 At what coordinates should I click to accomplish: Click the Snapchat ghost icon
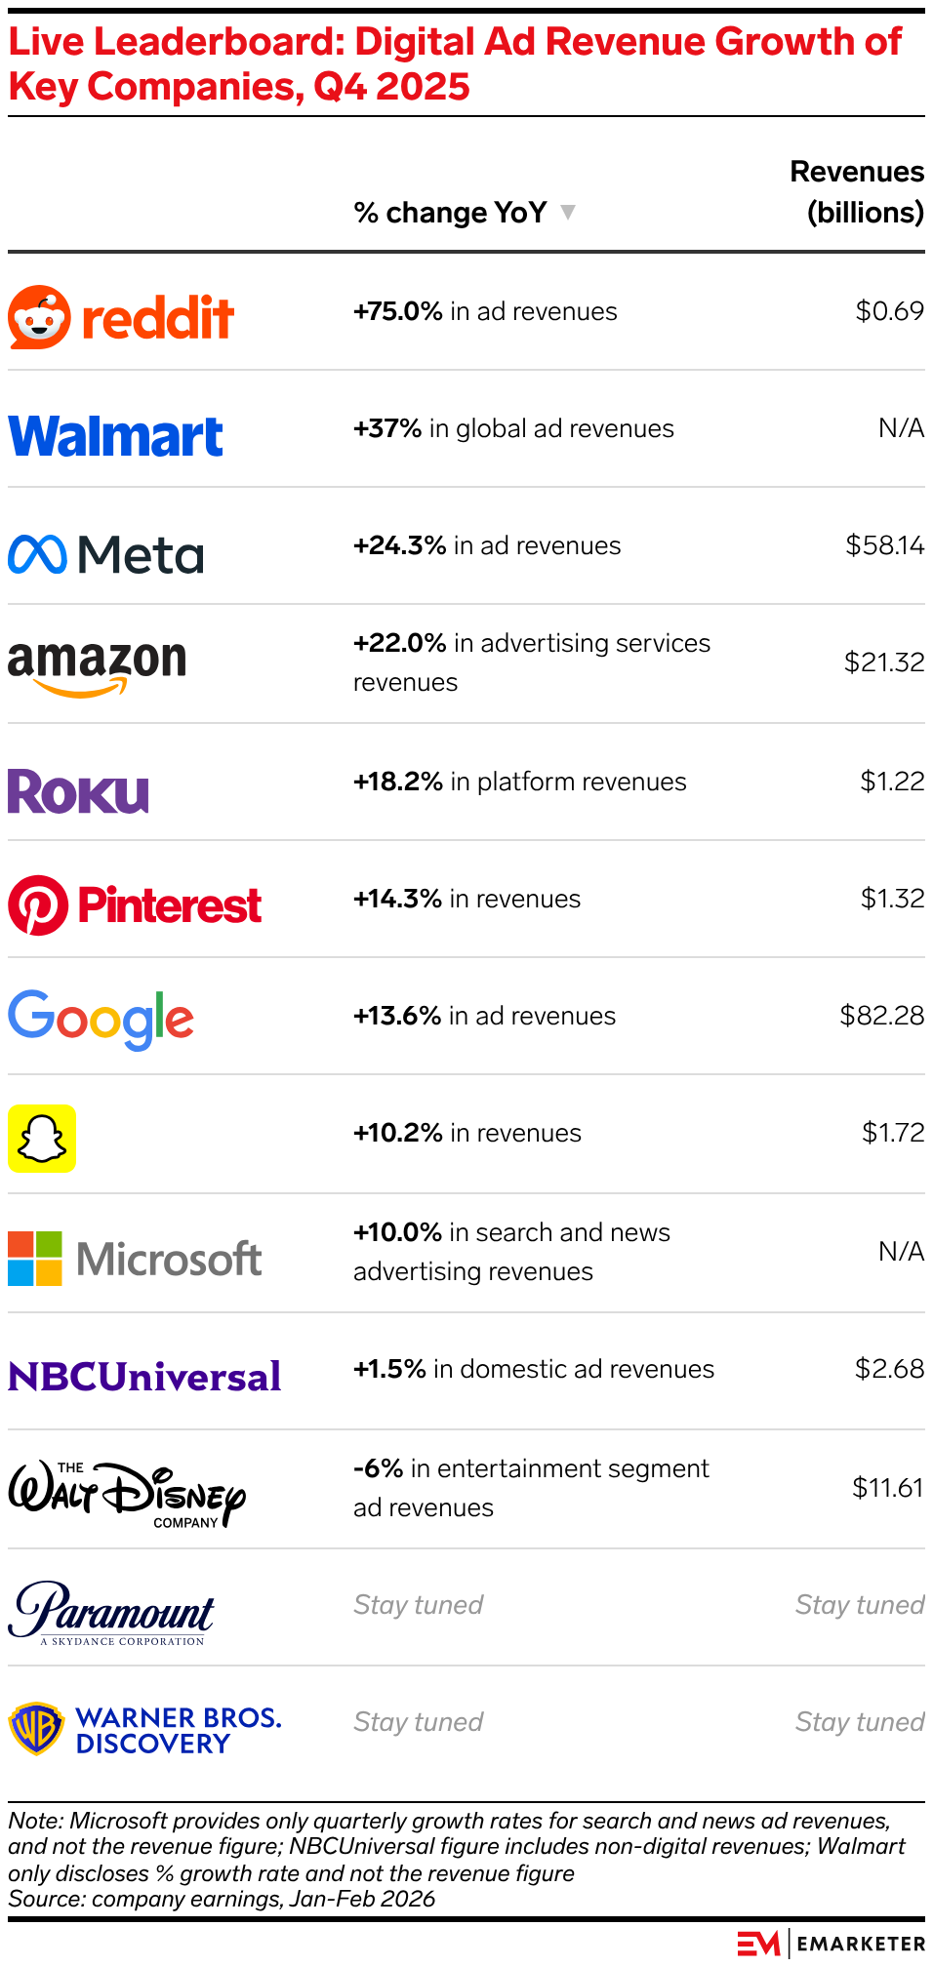[42, 1138]
